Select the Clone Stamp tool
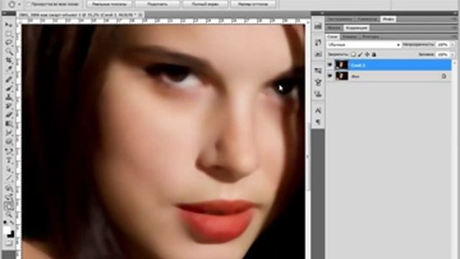 (x=9, y=97)
